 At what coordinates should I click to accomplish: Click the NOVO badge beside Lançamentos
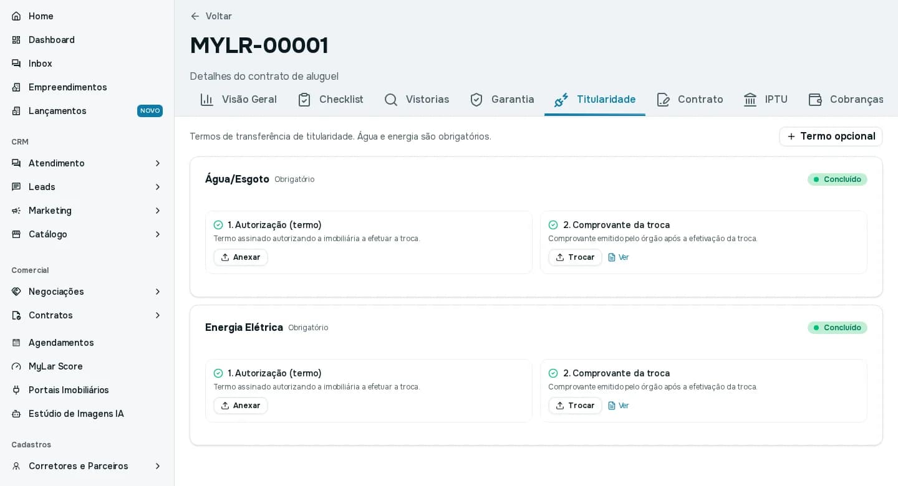pyautogui.click(x=150, y=111)
